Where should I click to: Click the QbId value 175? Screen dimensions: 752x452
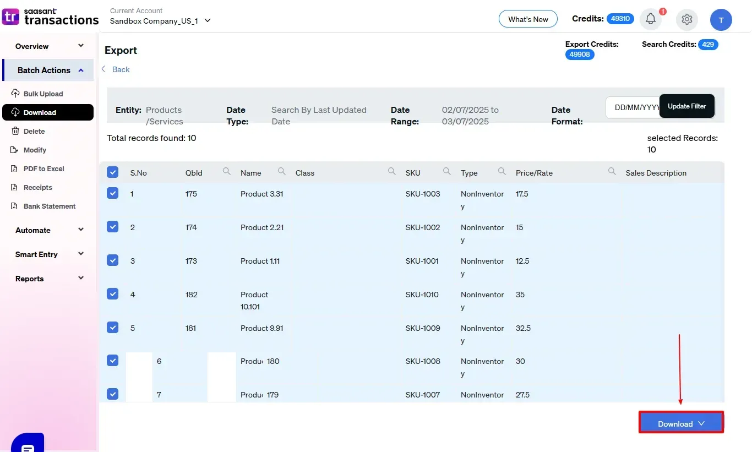tap(191, 194)
